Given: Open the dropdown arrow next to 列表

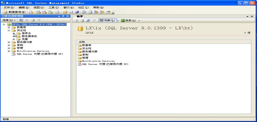Looking at the screenshot, I should (x=118, y=20).
